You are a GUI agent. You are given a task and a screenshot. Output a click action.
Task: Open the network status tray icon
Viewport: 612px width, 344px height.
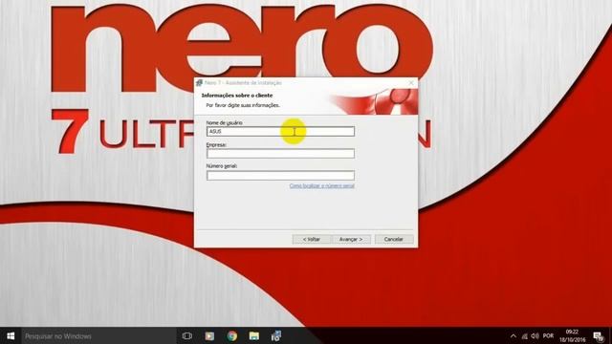tap(525, 335)
